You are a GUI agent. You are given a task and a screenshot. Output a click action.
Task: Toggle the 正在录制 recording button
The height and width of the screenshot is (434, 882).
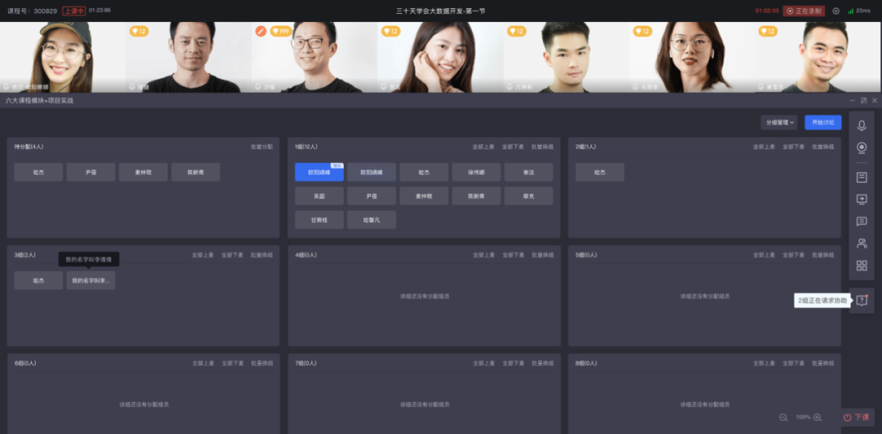(x=804, y=11)
